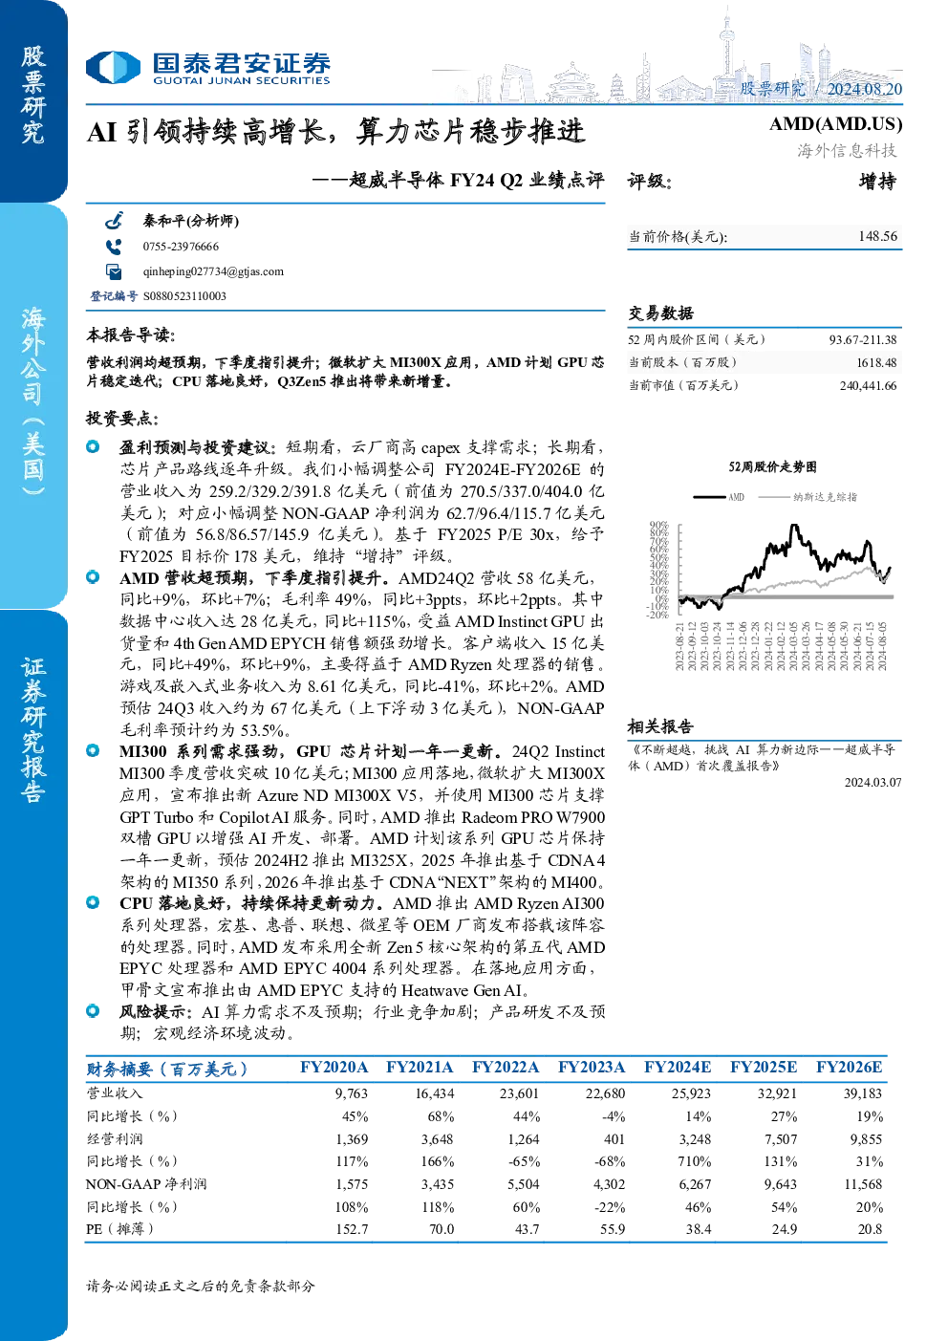
Task: Click the bullet icon before 风险提示
Action: click(93, 1010)
